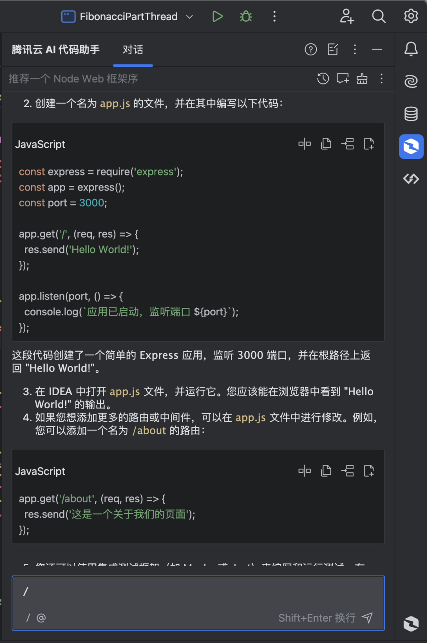Open conversation more options dots
The height and width of the screenshot is (643, 427).
[382, 79]
